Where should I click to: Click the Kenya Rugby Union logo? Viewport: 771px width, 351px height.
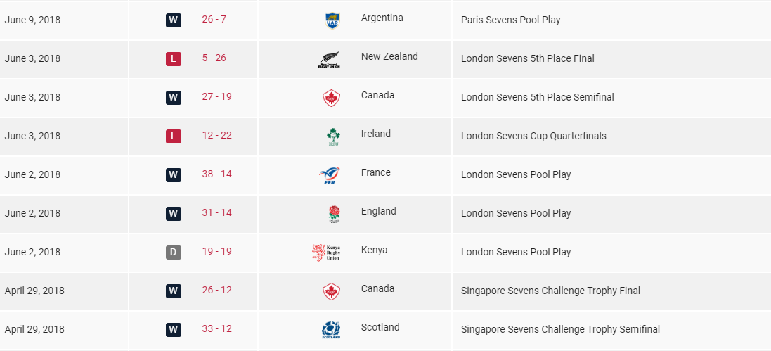(326, 253)
